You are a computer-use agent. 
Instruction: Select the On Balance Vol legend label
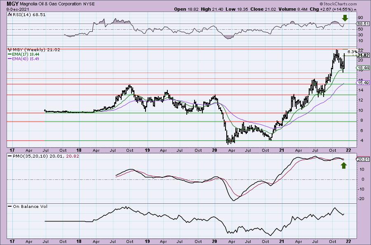coord(30,206)
